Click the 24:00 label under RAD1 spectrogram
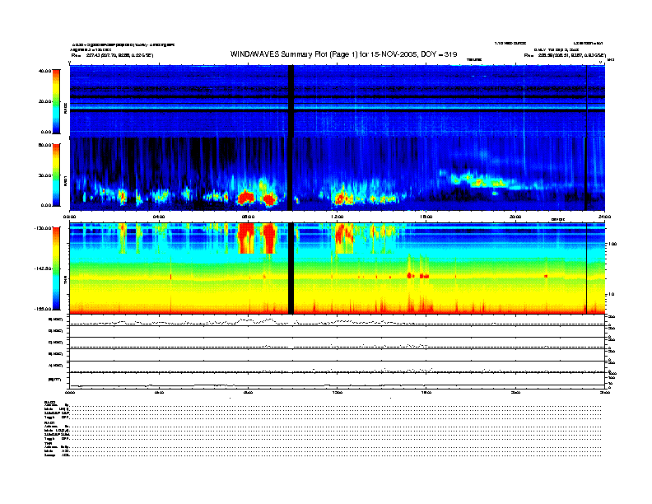This screenshot has height=504, width=652. click(604, 217)
